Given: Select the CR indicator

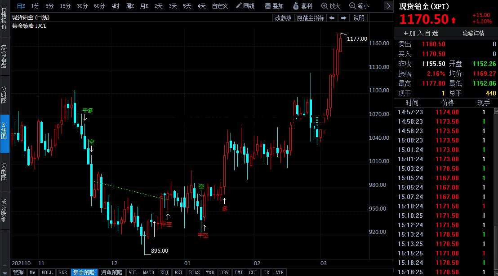Looking at the screenshot, I should point(267,272).
